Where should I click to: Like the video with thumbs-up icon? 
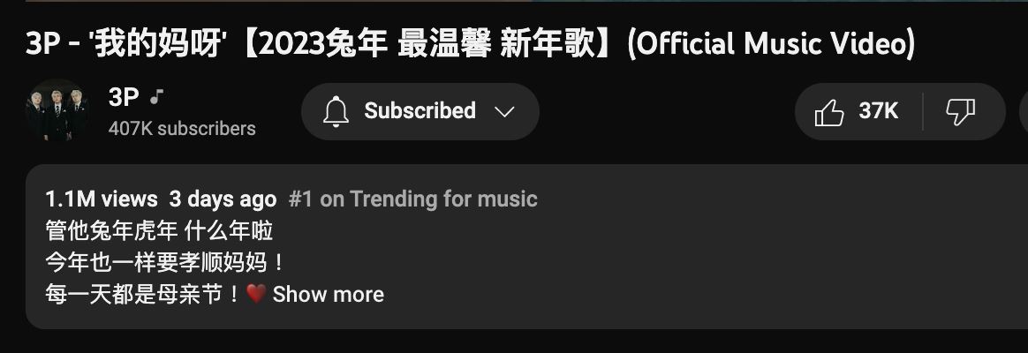tap(828, 112)
